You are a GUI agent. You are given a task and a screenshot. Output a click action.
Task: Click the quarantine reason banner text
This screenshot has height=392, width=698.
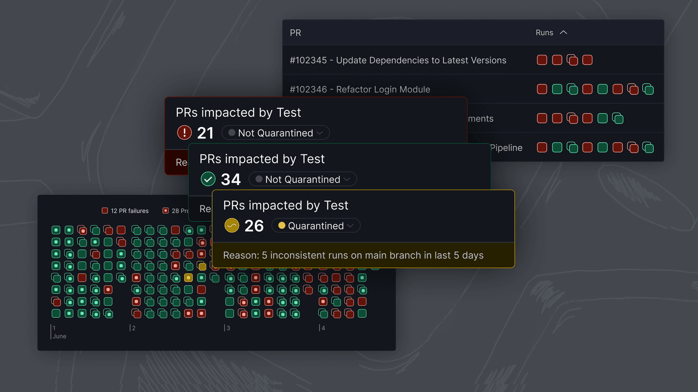click(x=353, y=255)
